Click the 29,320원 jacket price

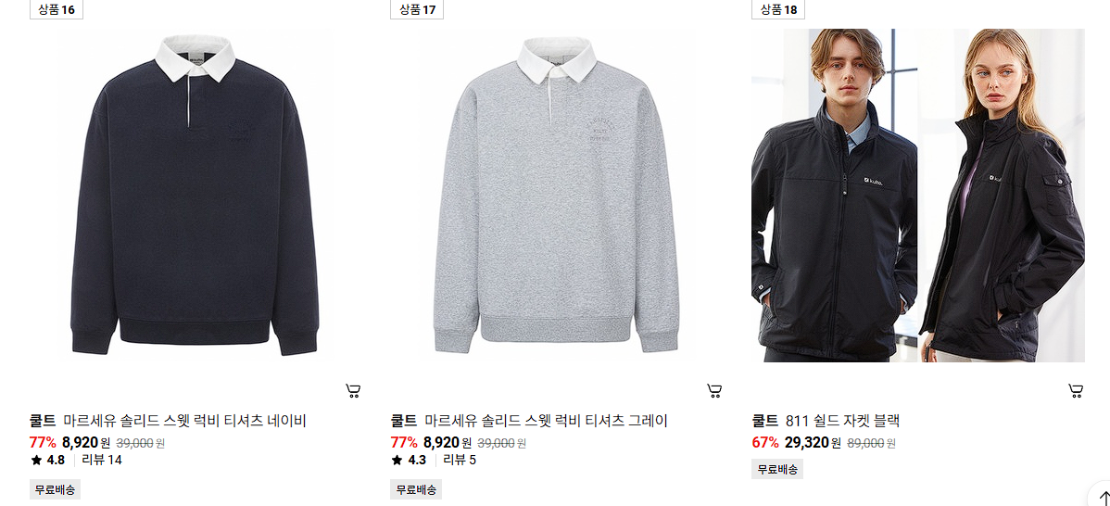pos(813,443)
